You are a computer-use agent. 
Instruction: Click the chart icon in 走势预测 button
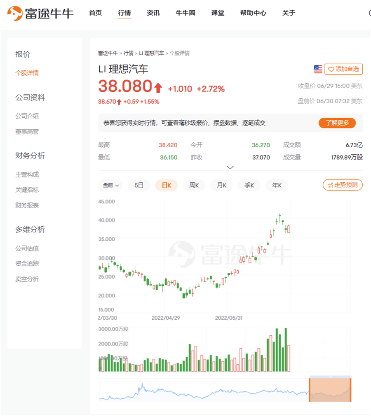click(x=330, y=185)
